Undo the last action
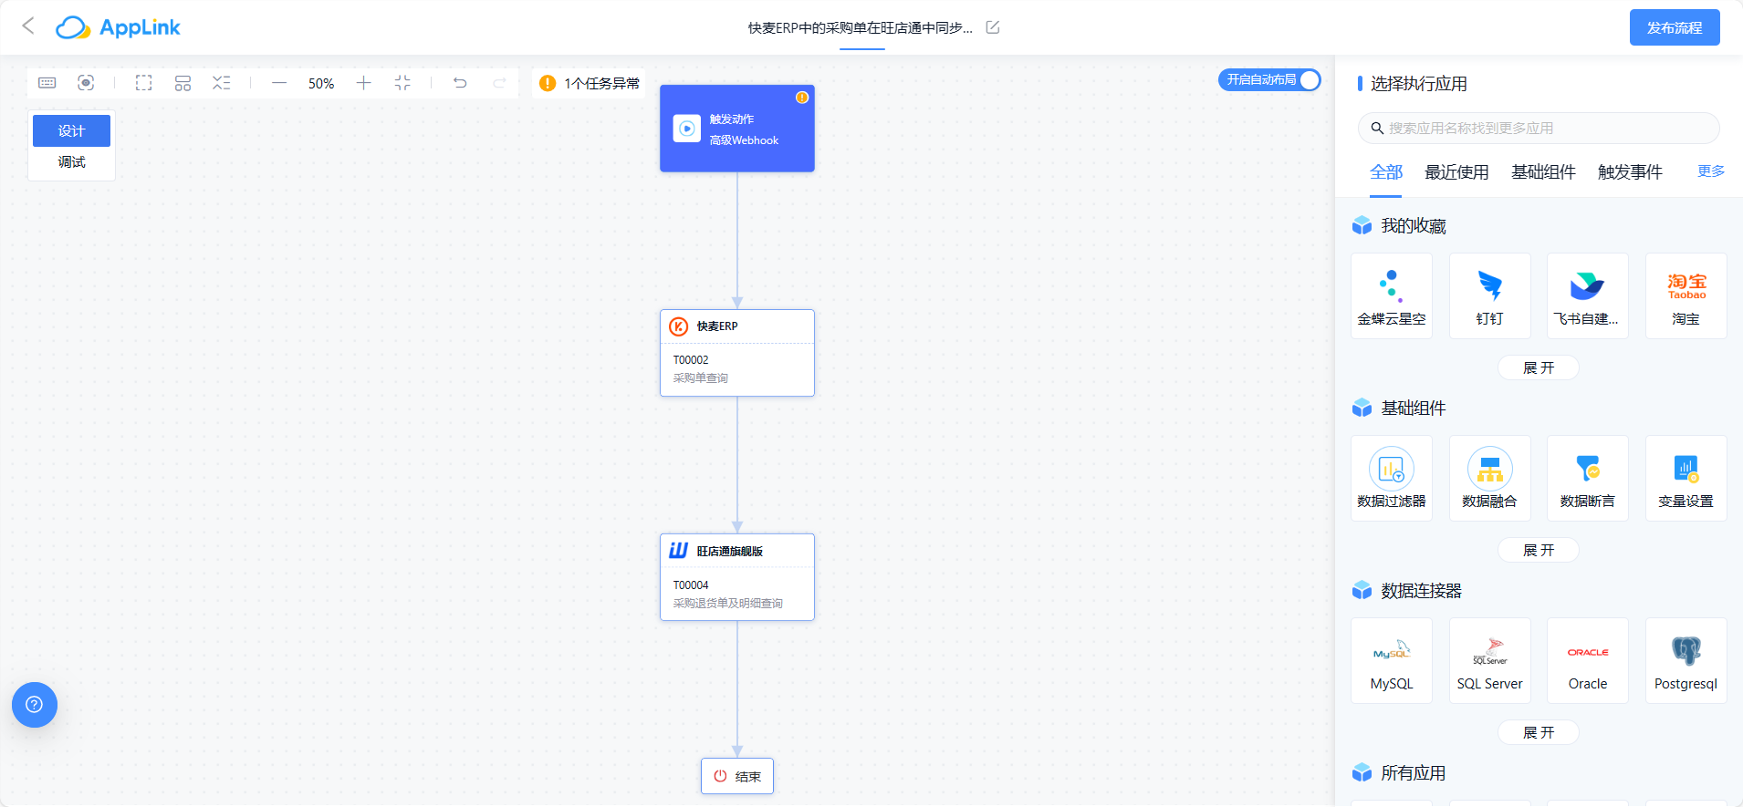1743x807 pixels. [x=460, y=83]
